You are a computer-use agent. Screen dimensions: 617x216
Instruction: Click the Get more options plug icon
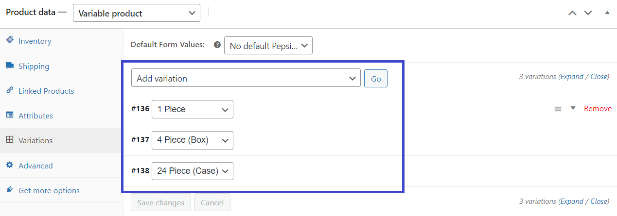(x=9, y=190)
